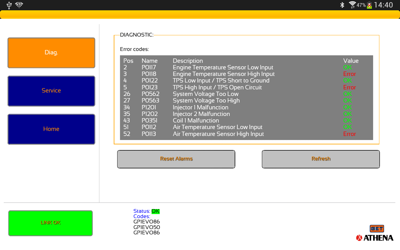Viewport: 400px width, 250px height.
Task: Click the OK value for P0351
Action: pyautogui.click(x=347, y=121)
